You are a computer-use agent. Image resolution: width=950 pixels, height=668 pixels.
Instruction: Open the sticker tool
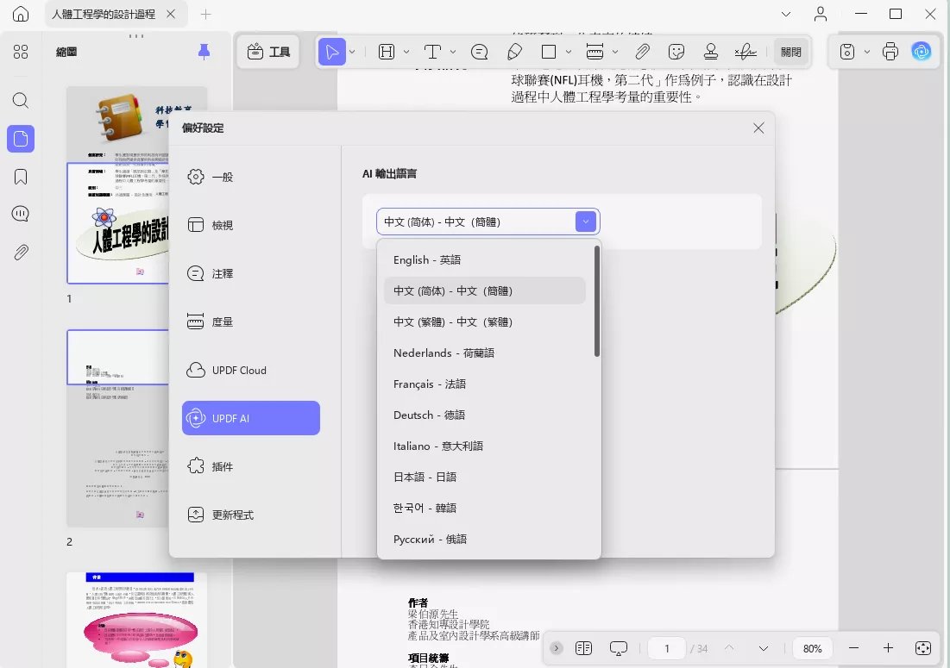676,52
